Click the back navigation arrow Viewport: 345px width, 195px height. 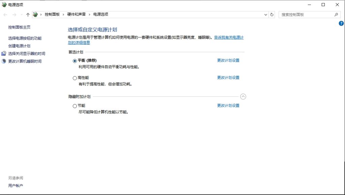click(x=5, y=15)
